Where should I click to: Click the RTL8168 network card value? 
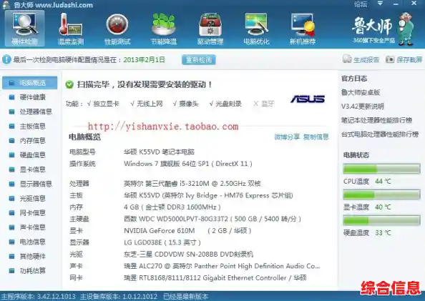[215, 278]
